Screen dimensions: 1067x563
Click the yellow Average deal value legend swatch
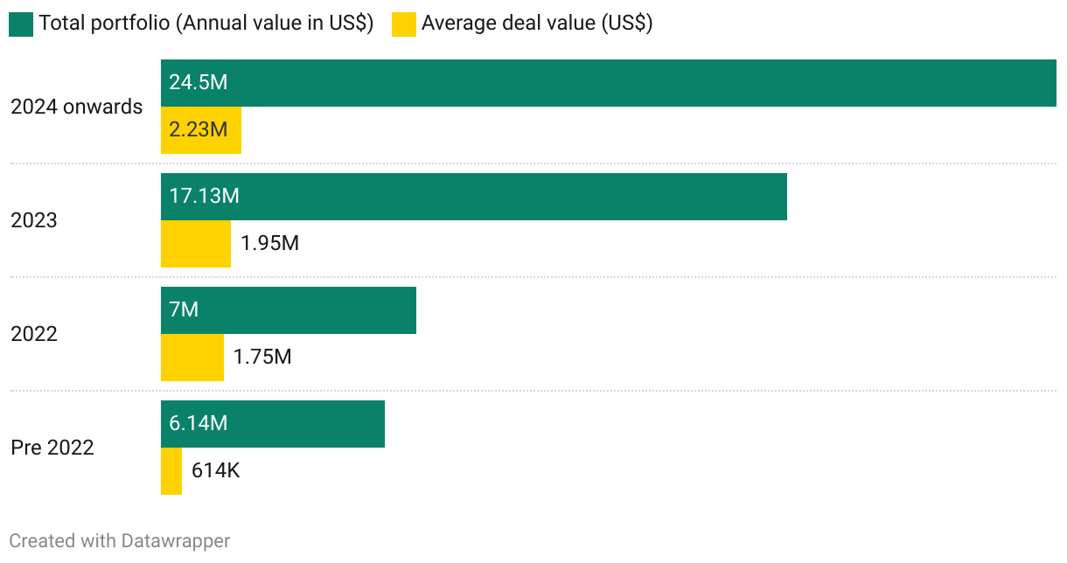tap(403, 24)
